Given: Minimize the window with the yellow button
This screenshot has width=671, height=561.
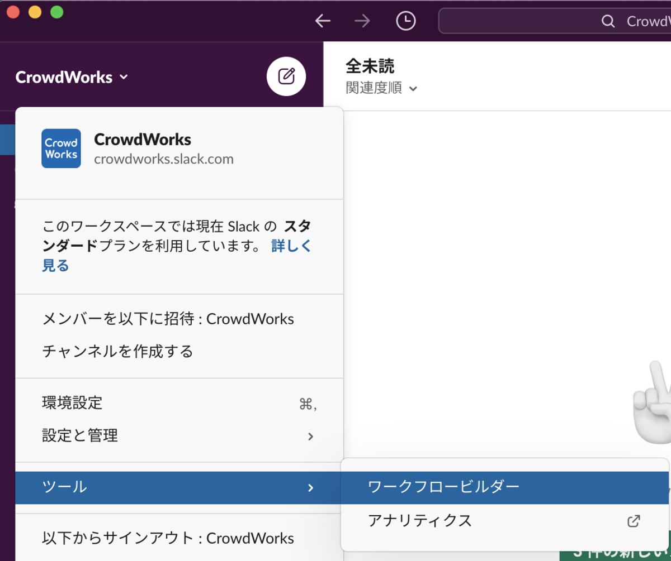Looking at the screenshot, I should 35,12.
